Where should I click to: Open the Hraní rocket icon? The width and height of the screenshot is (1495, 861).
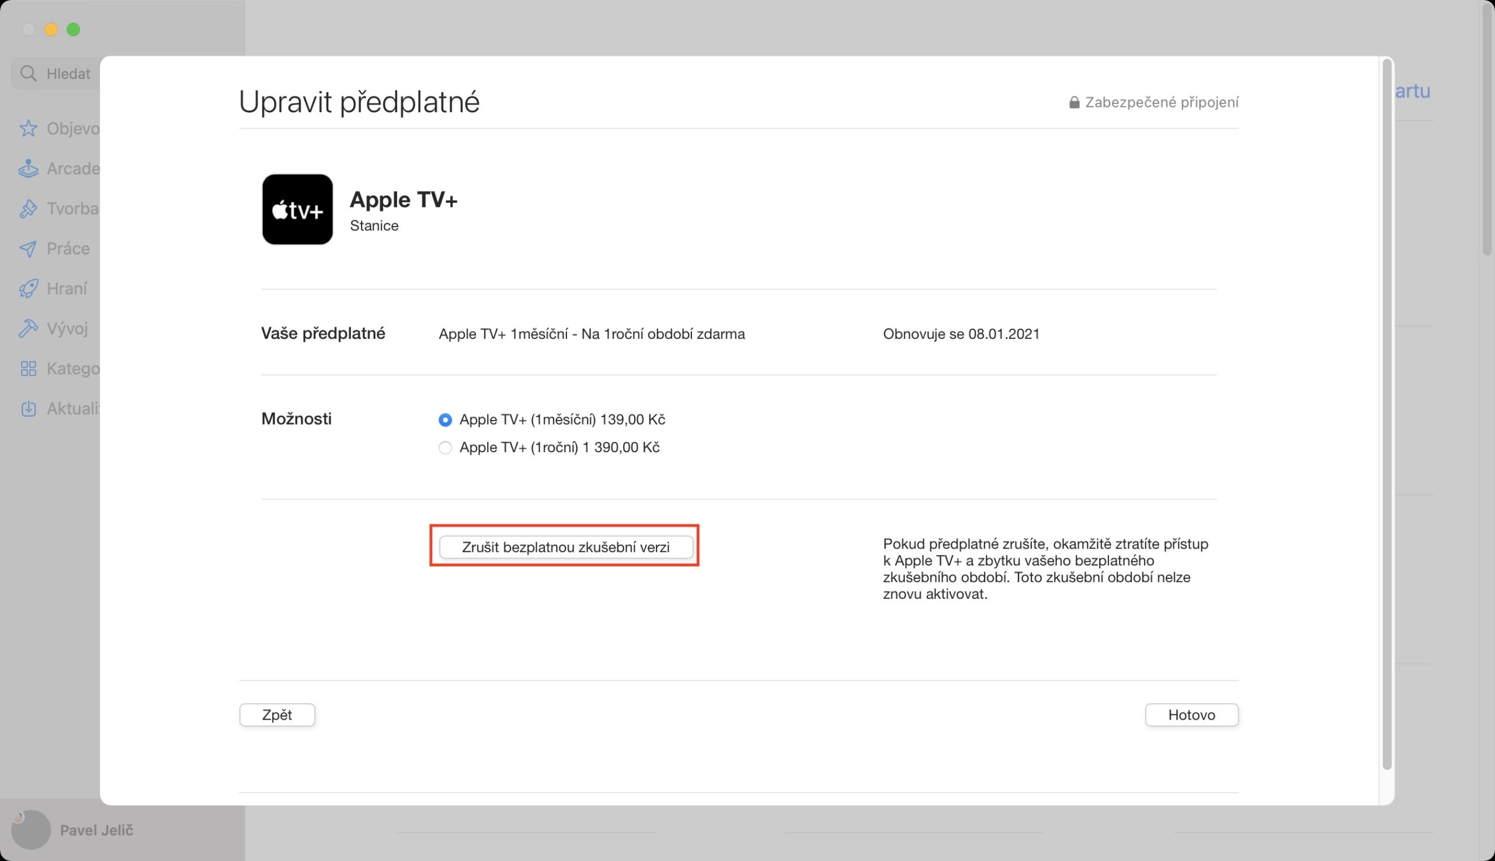(x=28, y=289)
